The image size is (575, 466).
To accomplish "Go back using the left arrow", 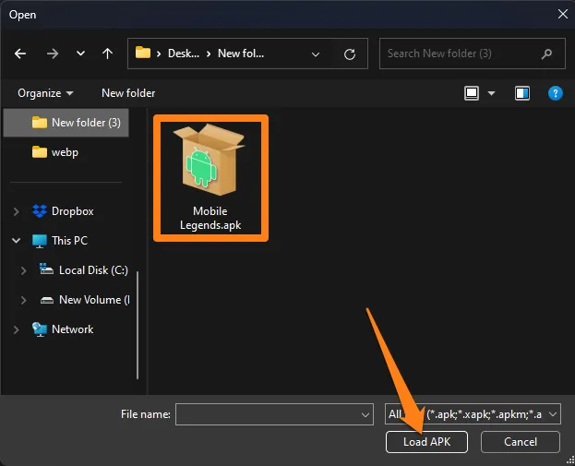I will (x=20, y=54).
